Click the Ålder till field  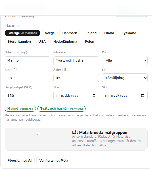76,78
